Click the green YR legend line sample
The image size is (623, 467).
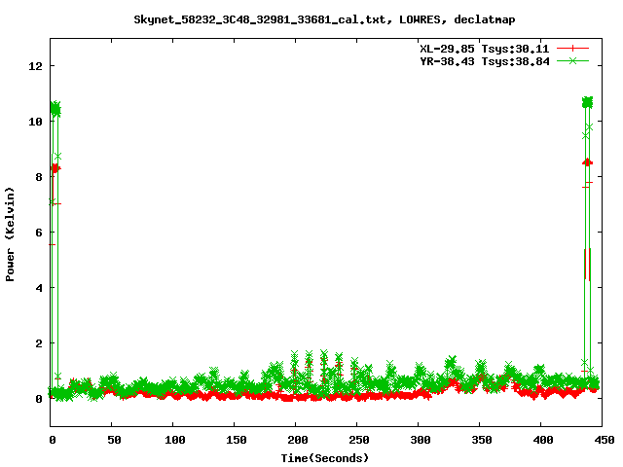(572, 61)
